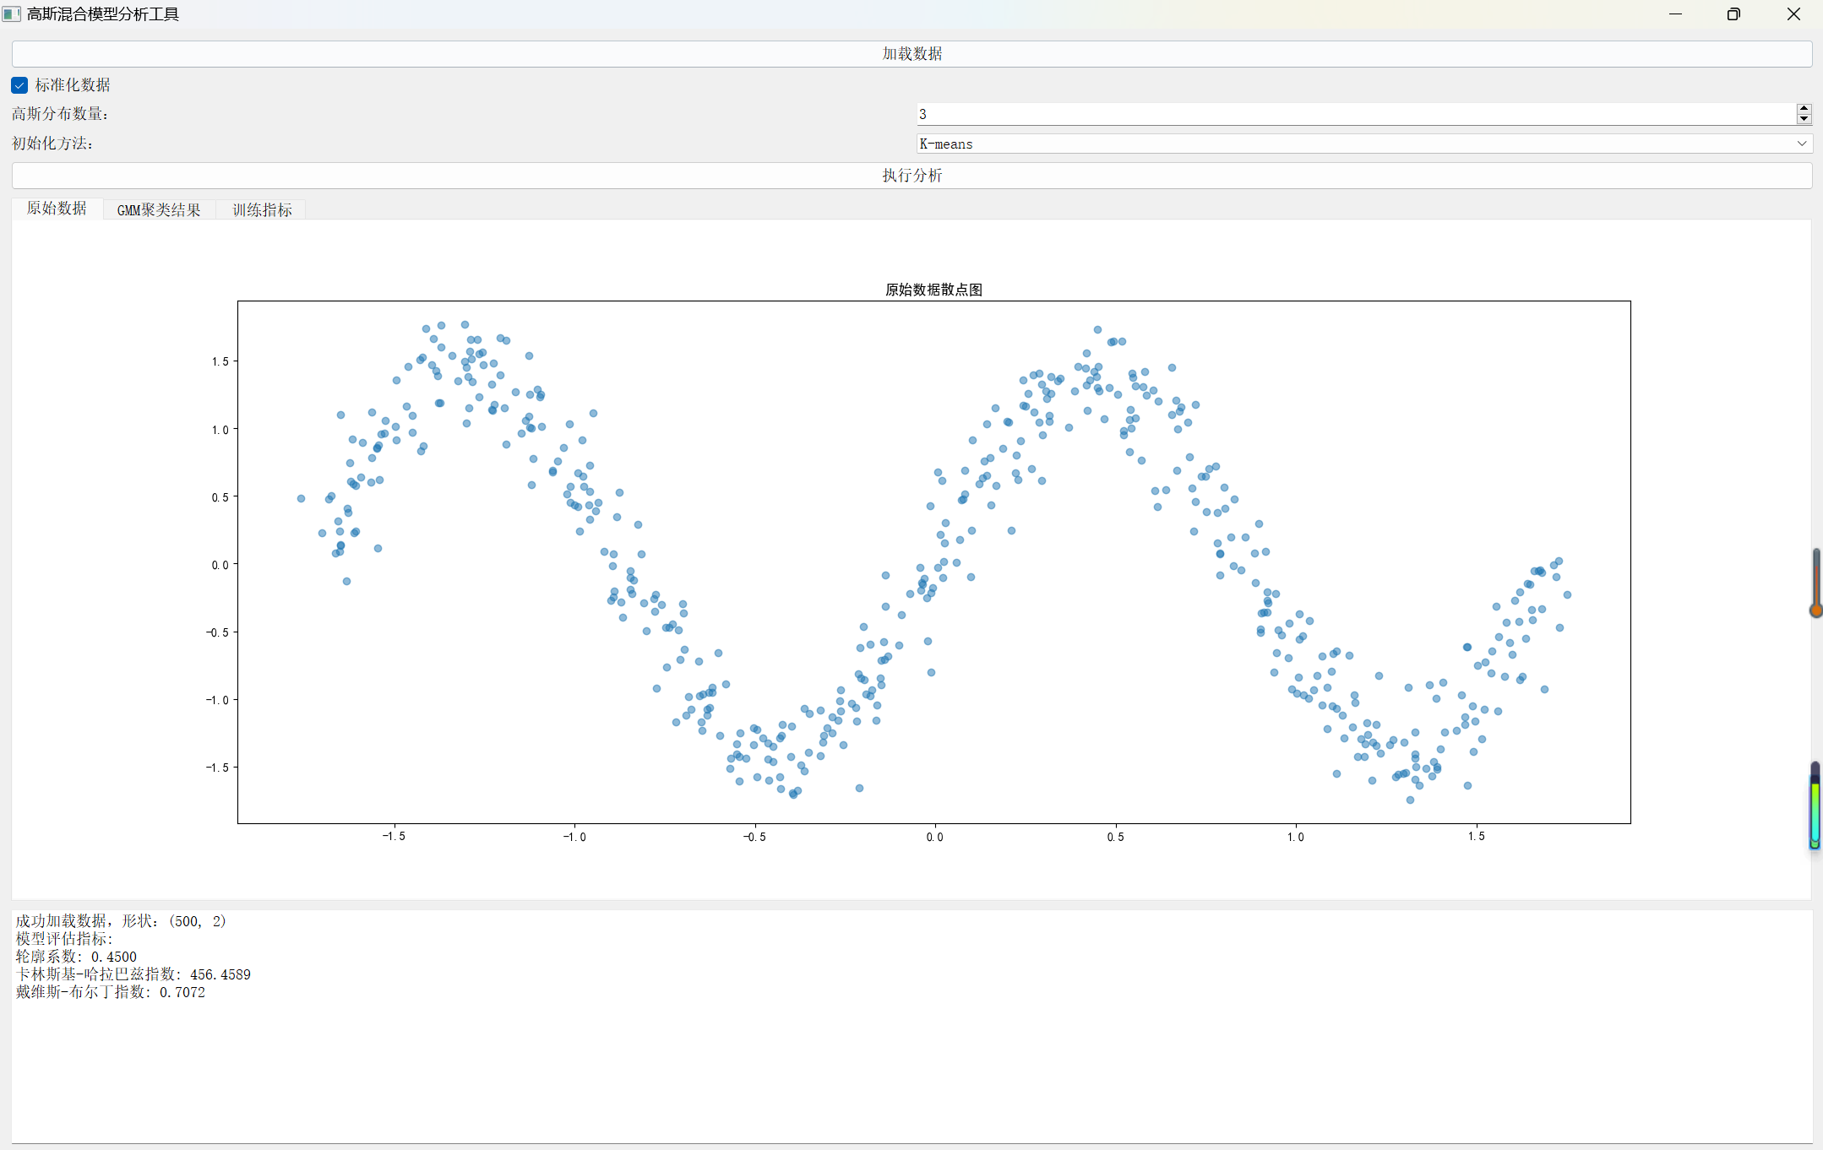Click the green gauge bar widget
The height and width of the screenshot is (1150, 1823).
(1814, 806)
